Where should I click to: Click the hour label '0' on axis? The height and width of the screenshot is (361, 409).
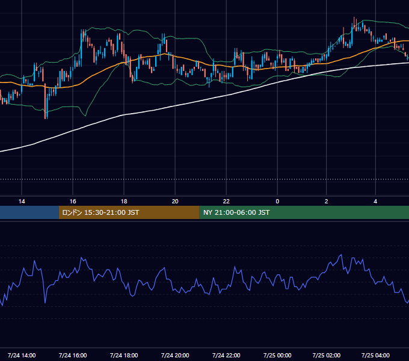point(277,202)
